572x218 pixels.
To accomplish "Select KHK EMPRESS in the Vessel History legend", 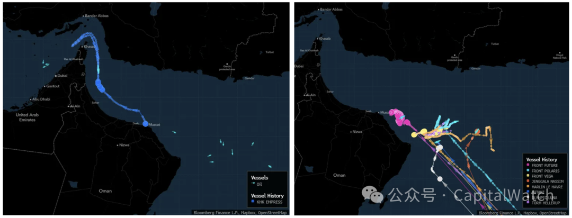I will pos(270,202).
